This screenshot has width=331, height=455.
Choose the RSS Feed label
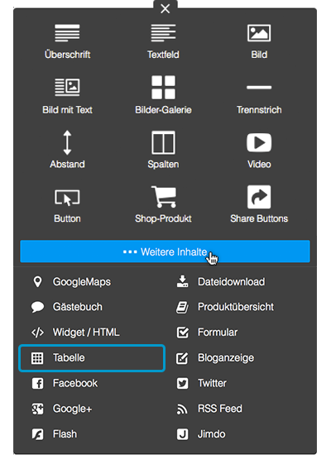(220, 409)
